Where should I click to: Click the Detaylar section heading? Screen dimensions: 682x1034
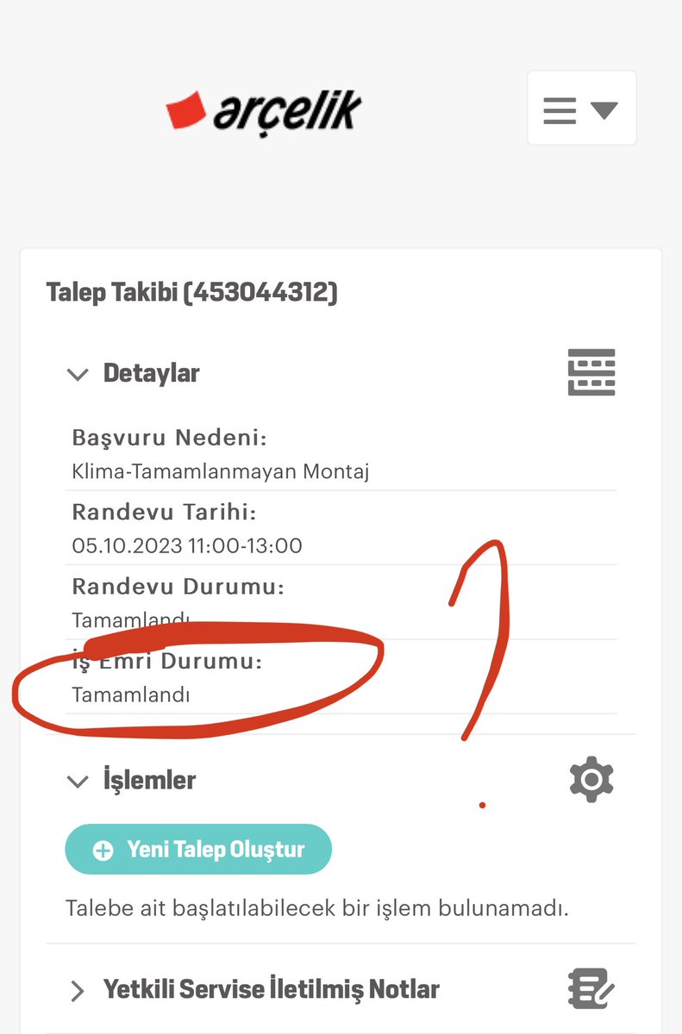click(x=152, y=373)
